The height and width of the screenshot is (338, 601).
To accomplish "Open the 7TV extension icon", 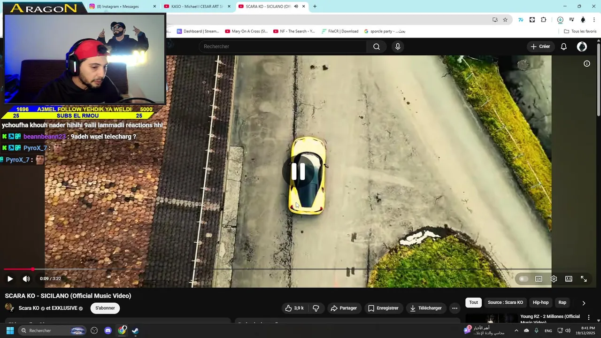I will [x=521, y=20].
